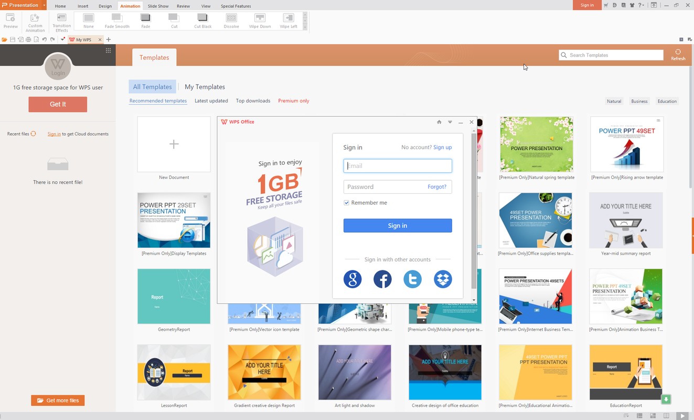Click the Business category tag
This screenshot has height=420, width=694.
pyautogui.click(x=639, y=101)
